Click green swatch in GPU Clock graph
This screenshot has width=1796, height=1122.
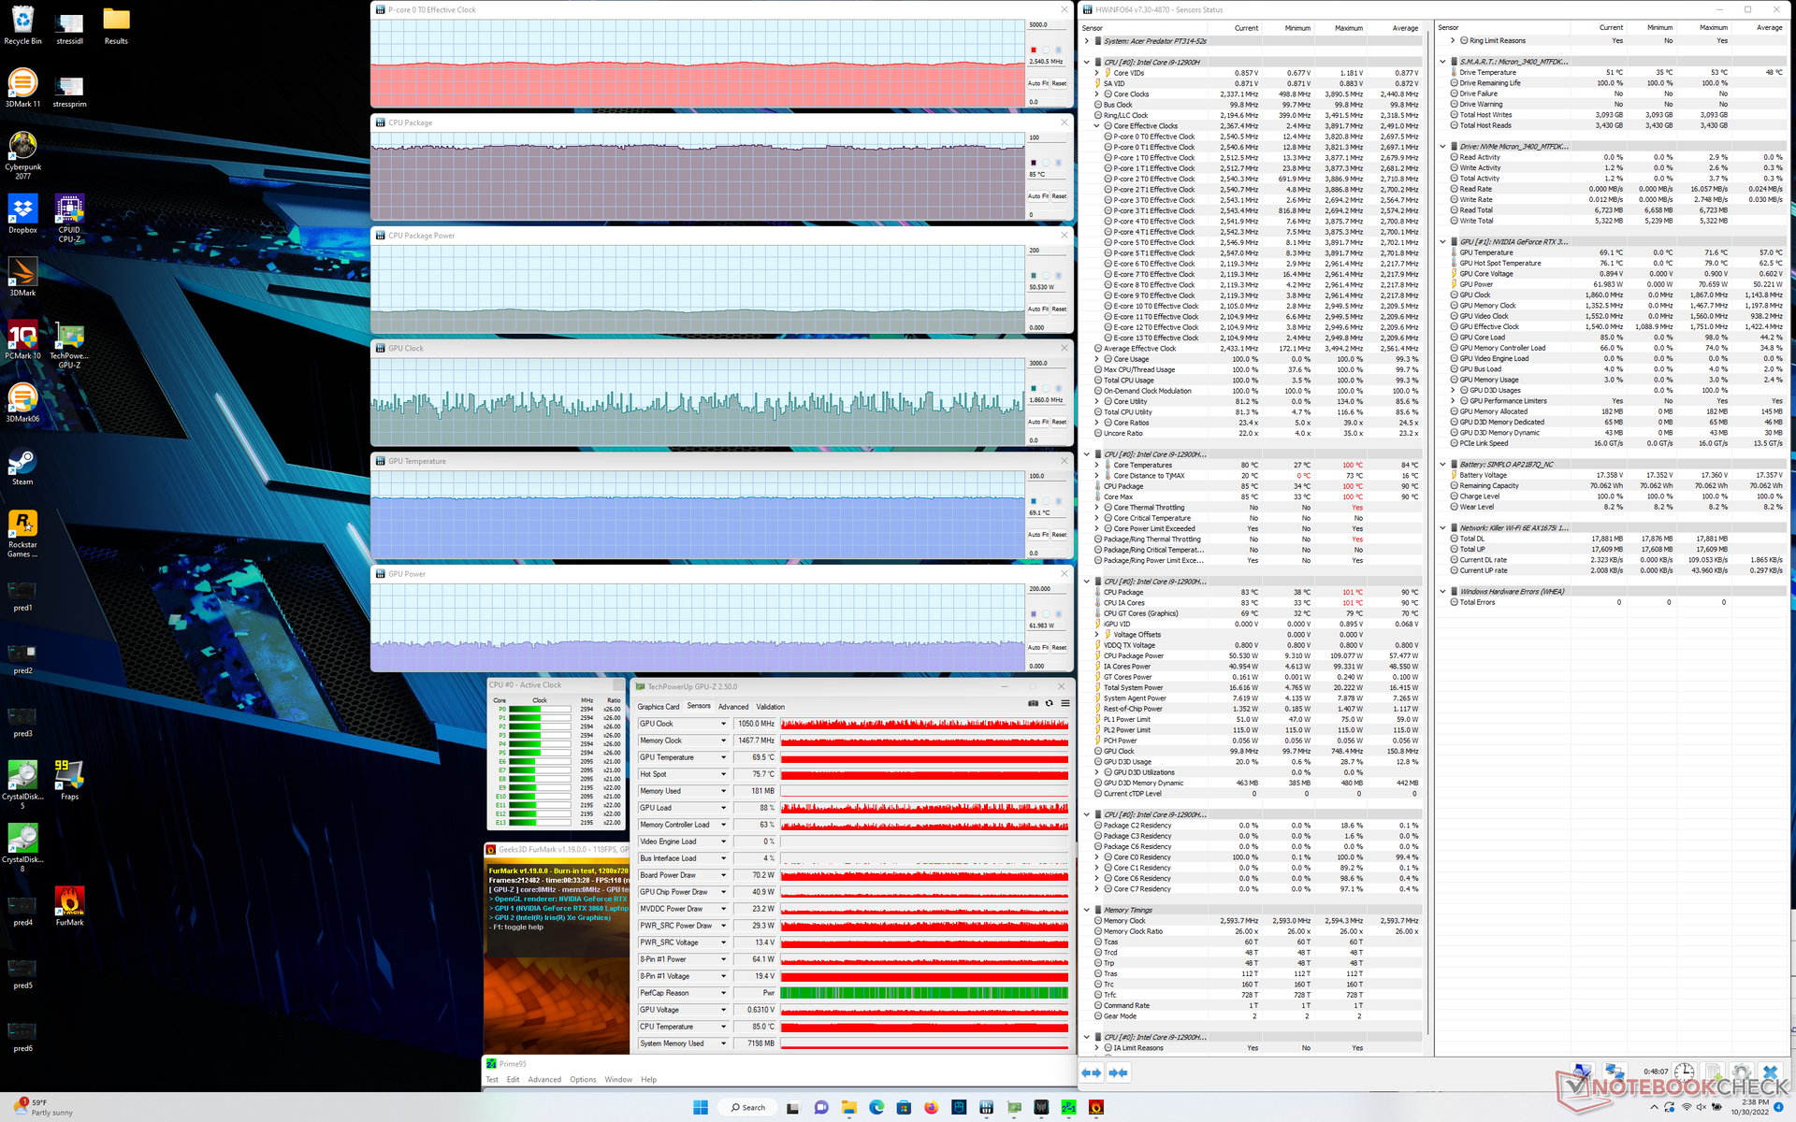click(1034, 388)
